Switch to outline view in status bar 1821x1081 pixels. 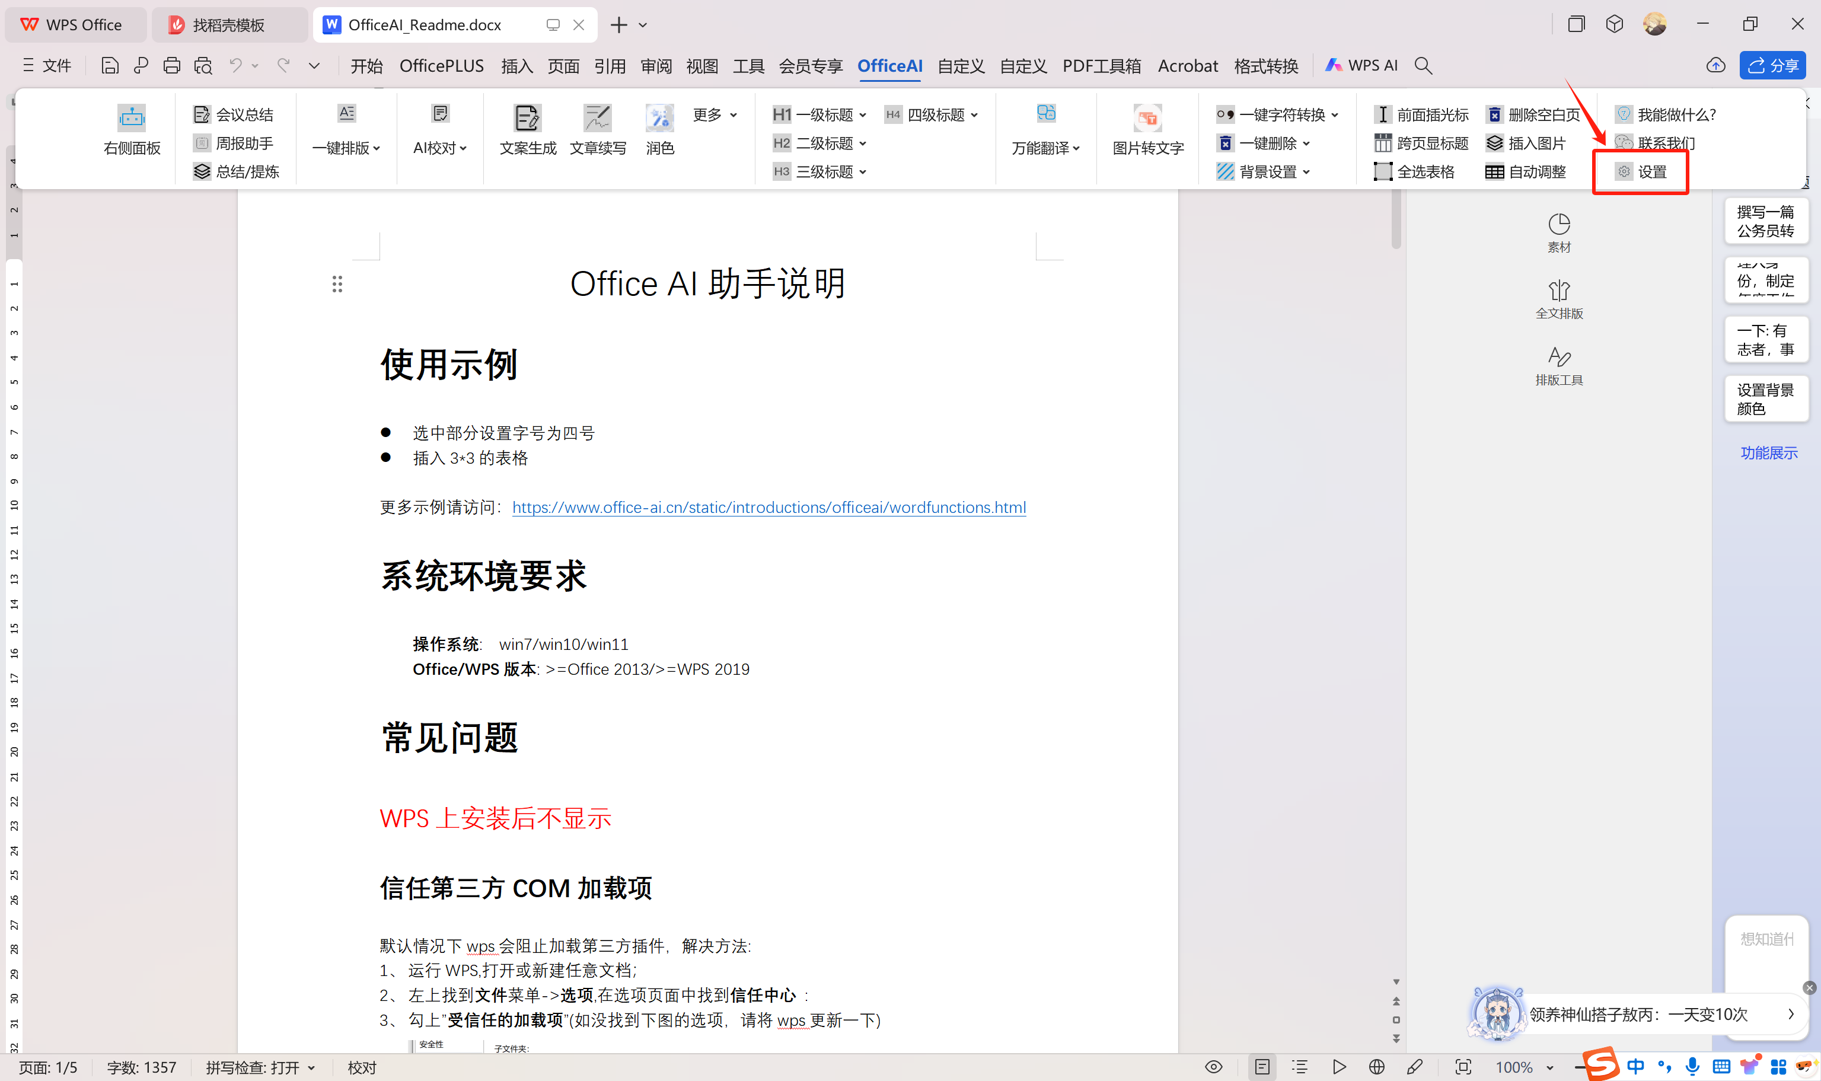point(1300,1067)
